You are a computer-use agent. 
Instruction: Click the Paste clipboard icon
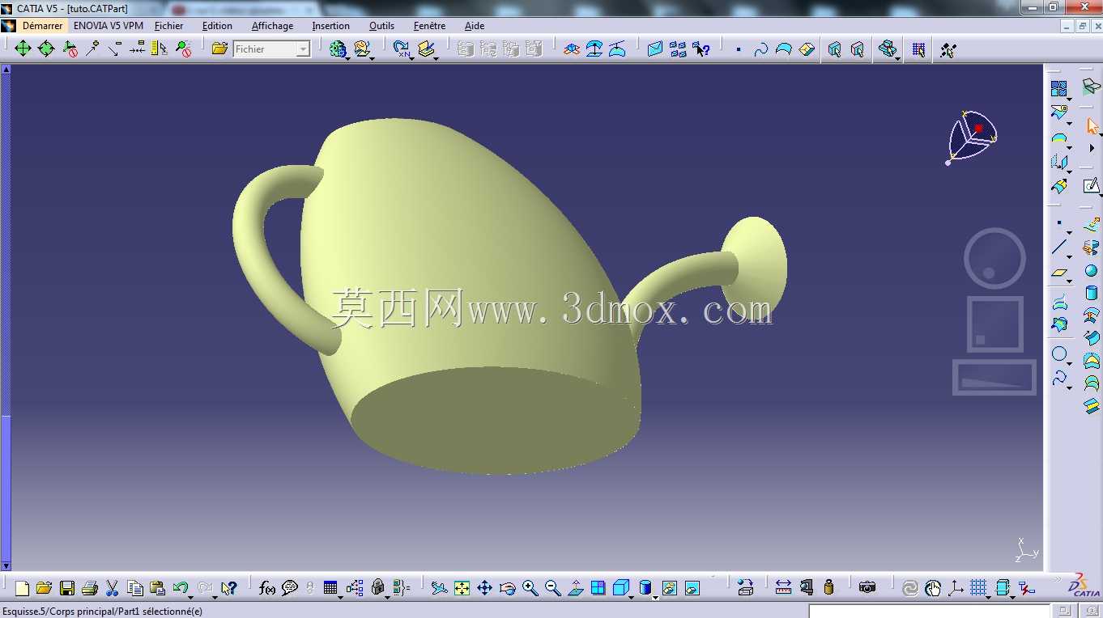pyautogui.click(x=158, y=588)
